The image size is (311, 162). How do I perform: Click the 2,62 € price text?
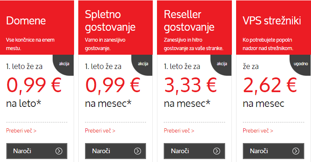pos(270,85)
